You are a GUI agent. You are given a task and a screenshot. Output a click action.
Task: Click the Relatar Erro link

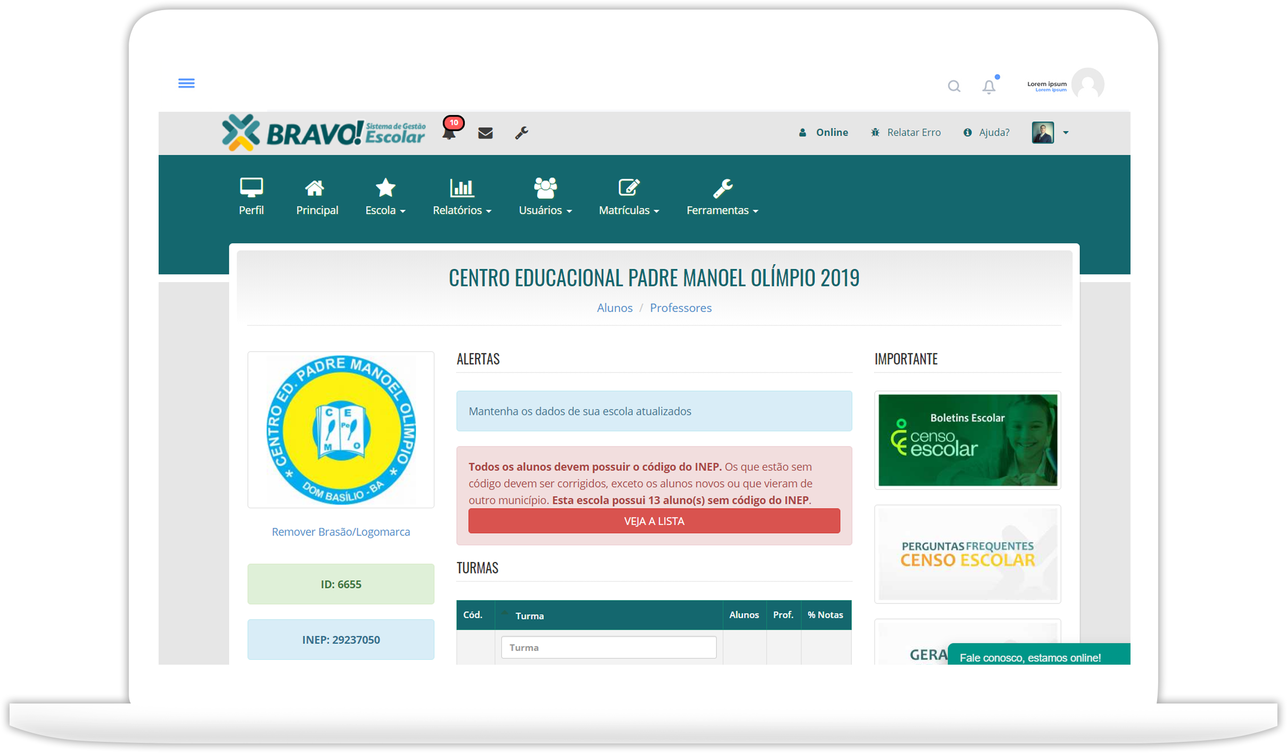coord(906,132)
